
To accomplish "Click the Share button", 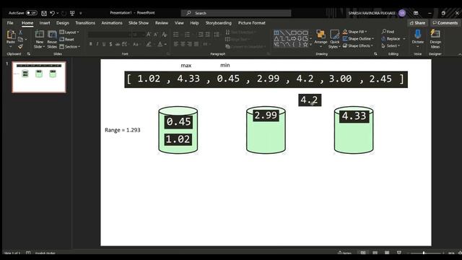I will point(417,22).
